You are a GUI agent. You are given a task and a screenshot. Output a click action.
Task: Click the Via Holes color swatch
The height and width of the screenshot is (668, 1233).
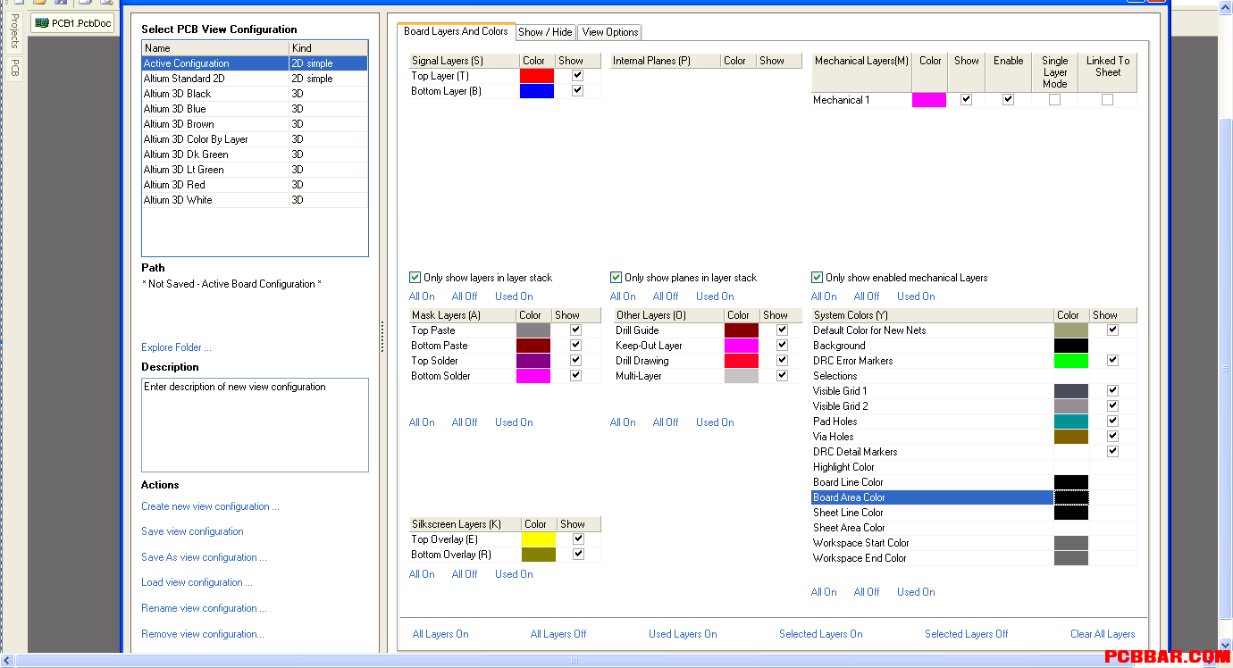pyautogui.click(x=1071, y=437)
